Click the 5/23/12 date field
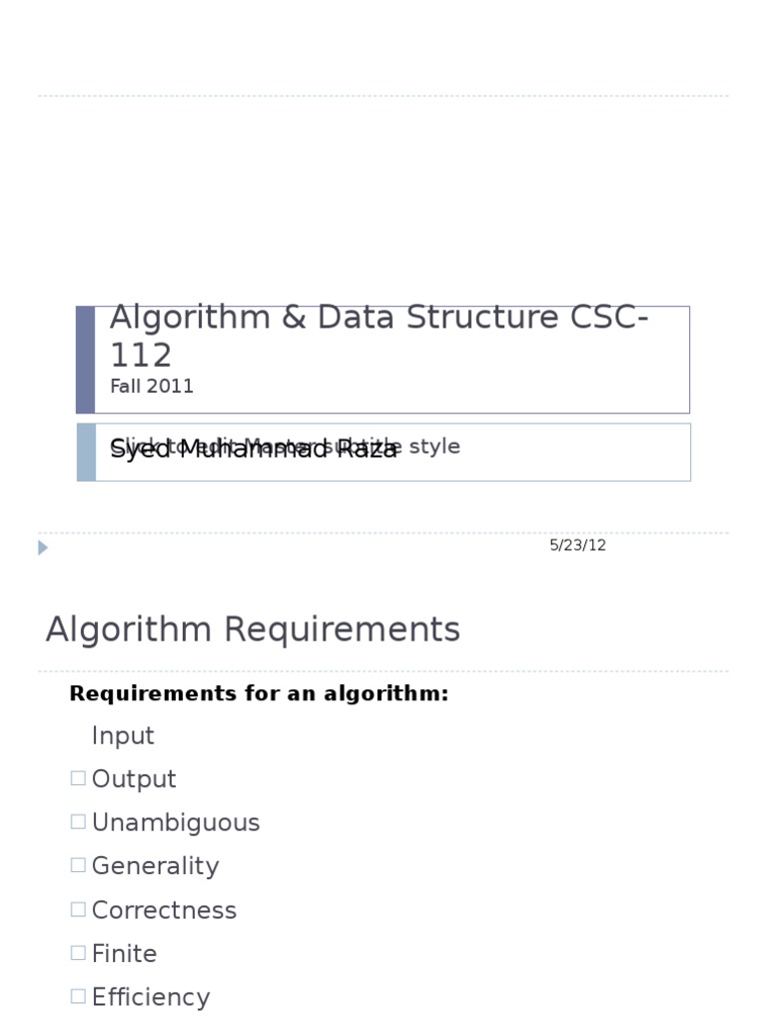767x1023 pixels. 578,545
